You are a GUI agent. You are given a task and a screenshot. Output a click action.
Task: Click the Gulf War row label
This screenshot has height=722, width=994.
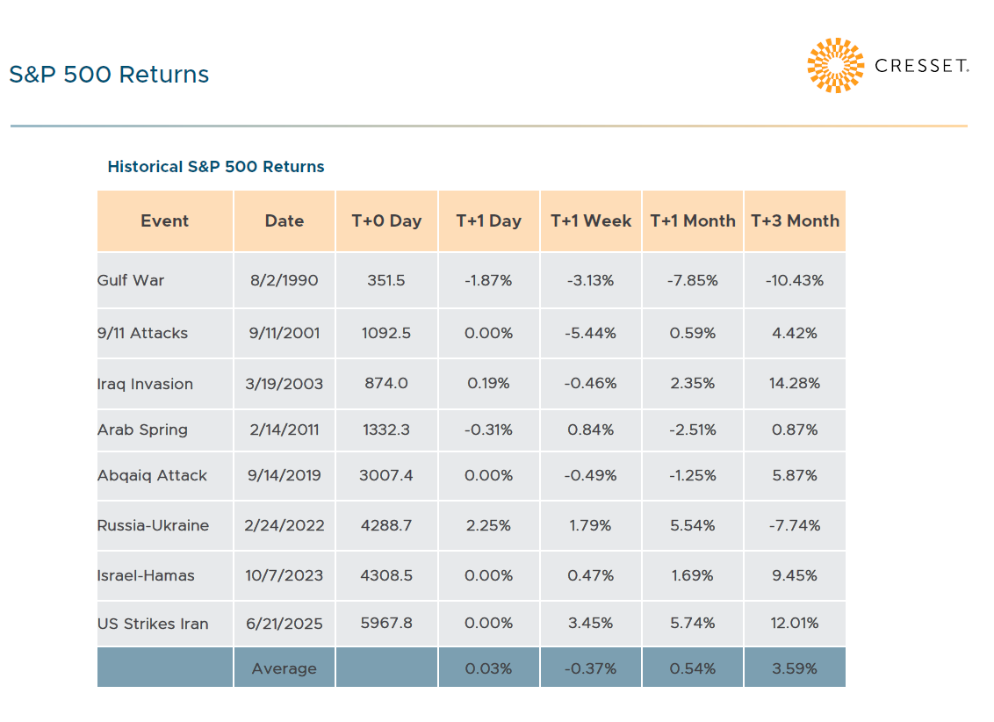coord(131,281)
